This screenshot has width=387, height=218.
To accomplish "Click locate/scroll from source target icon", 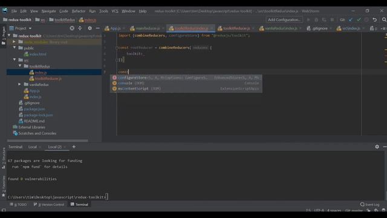I will pyautogui.click(x=72, y=28).
